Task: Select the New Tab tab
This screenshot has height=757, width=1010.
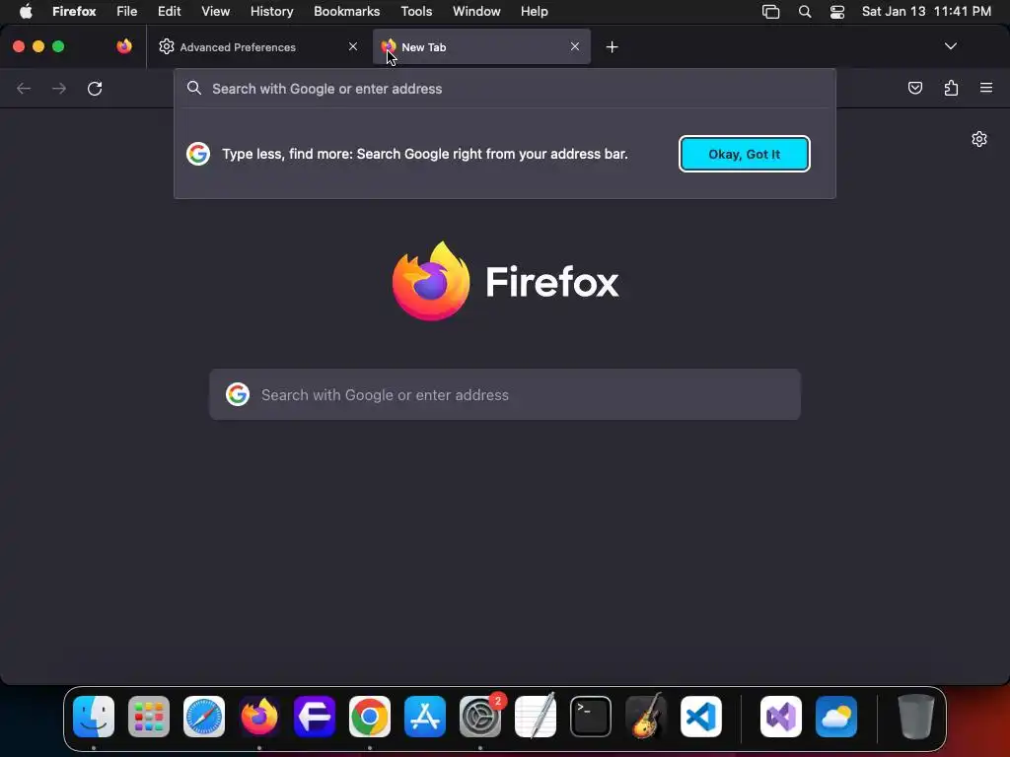Action: tap(481, 46)
